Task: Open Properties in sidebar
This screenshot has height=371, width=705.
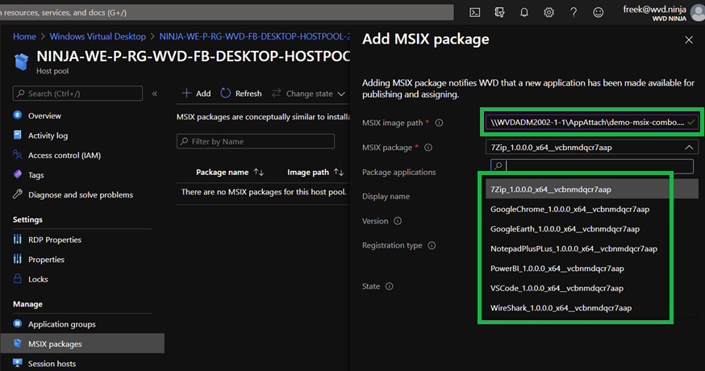Action: click(46, 260)
